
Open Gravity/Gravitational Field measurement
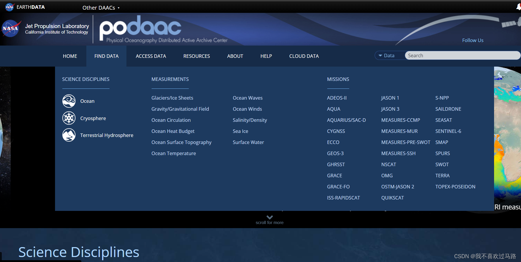[x=180, y=109]
